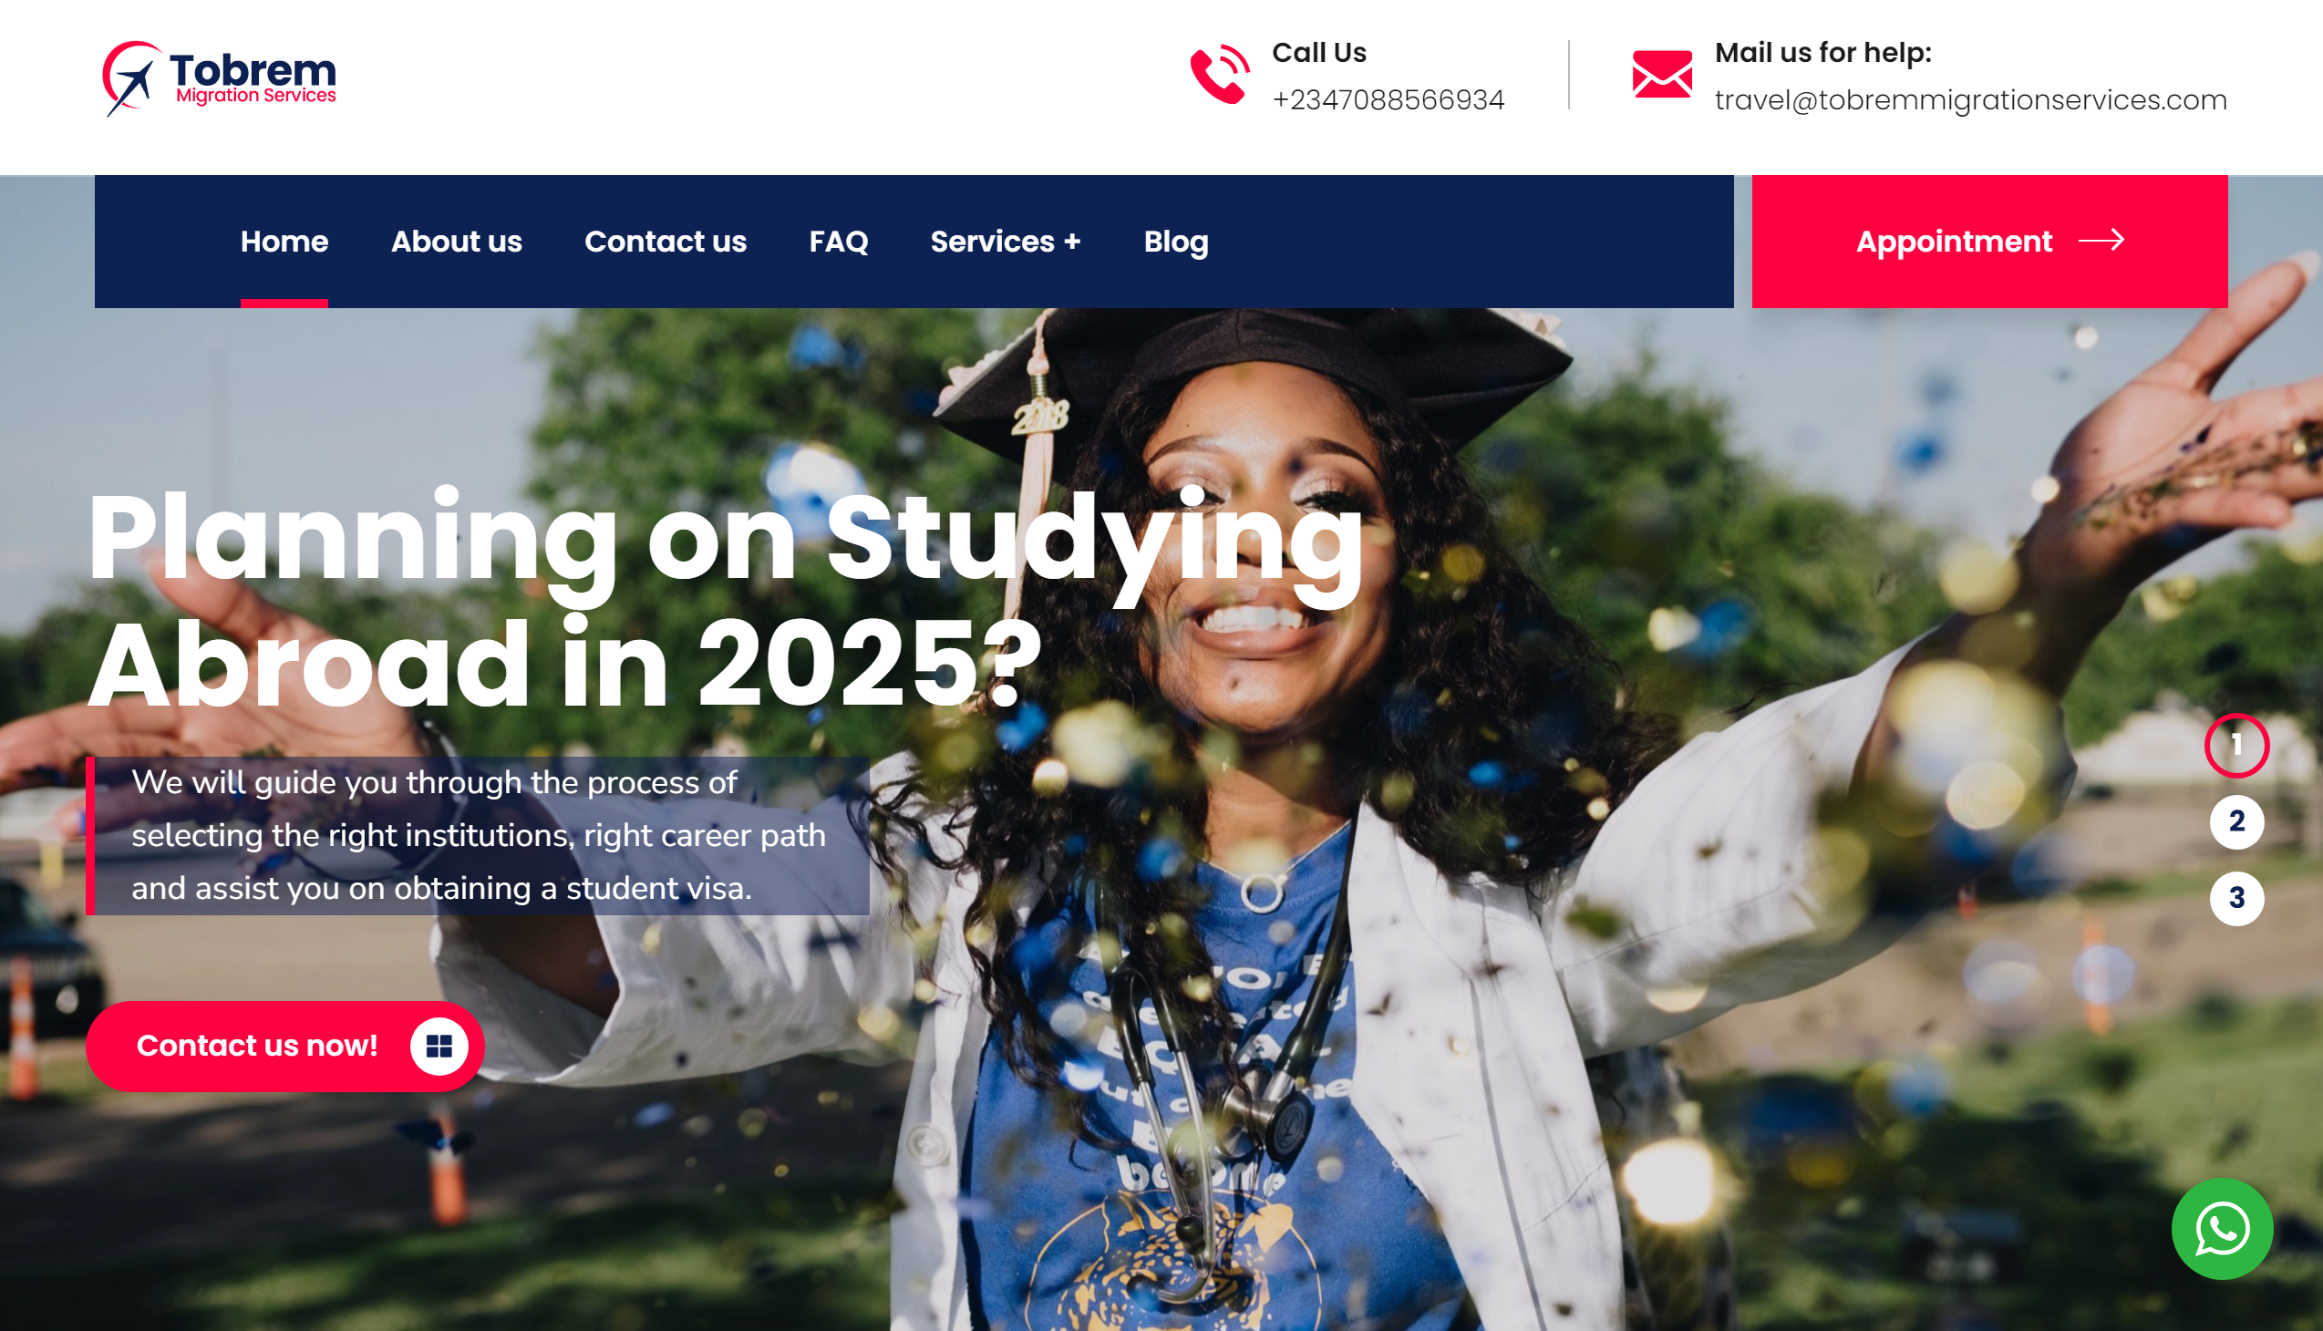Open the Contact us nav link
This screenshot has height=1331, width=2323.
(x=666, y=242)
